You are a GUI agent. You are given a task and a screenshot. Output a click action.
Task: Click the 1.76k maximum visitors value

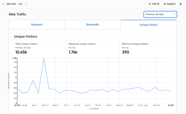[73, 52]
